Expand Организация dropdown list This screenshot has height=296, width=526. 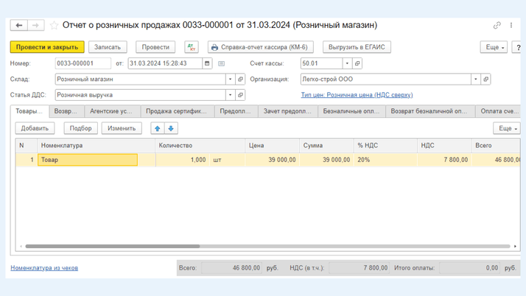pyautogui.click(x=476, y=80)
